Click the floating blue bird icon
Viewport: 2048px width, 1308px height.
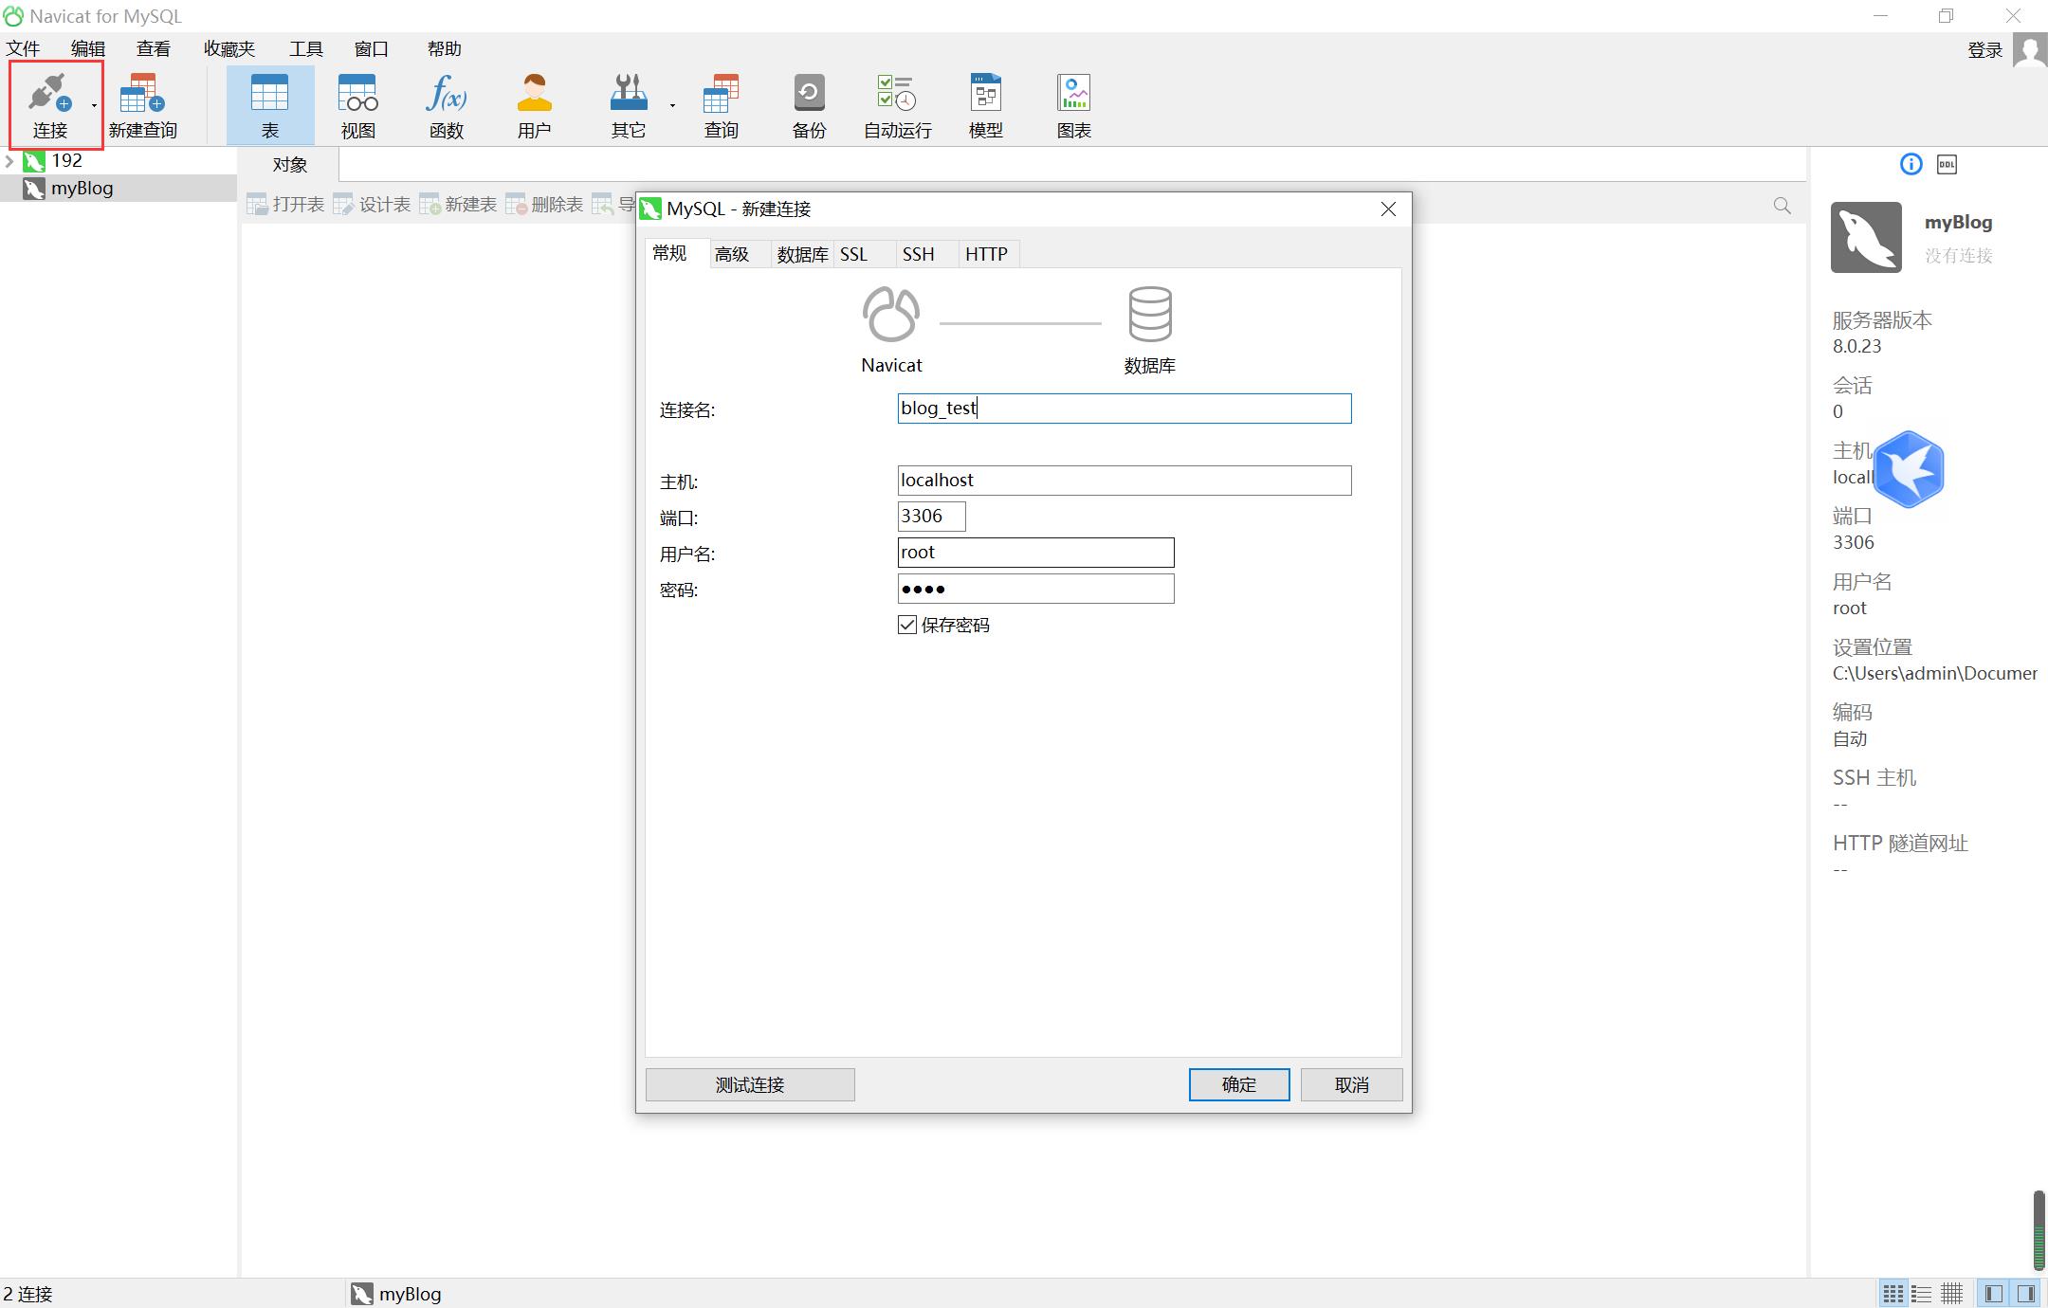pos(1909,469)
